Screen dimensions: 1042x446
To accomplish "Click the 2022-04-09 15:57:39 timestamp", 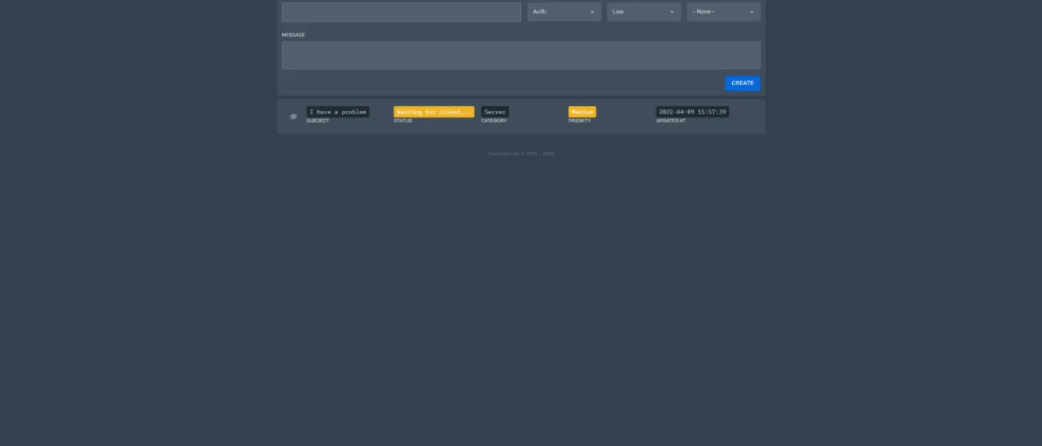I will [x=692, y=111].
